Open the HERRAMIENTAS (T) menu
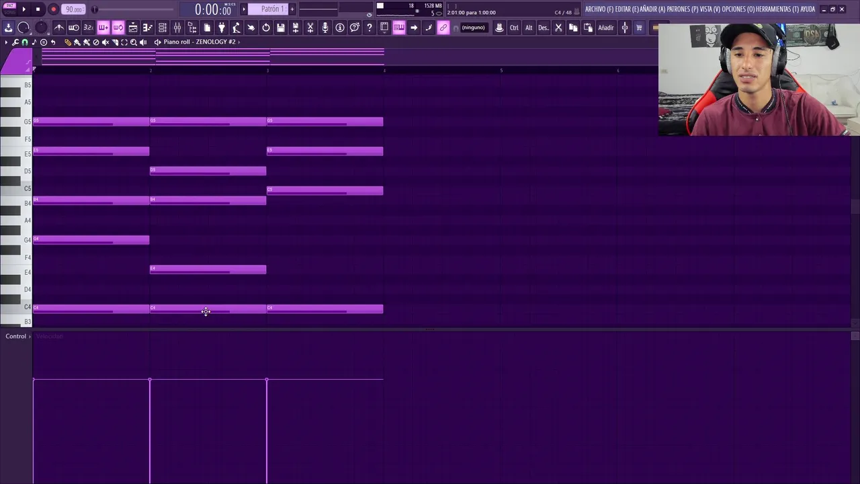860x484 pixels. (x=777, y=9)
